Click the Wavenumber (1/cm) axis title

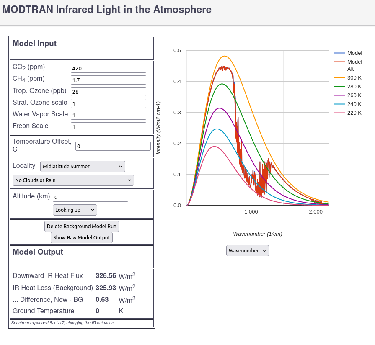pyautogui.click(x=258, y=234)
